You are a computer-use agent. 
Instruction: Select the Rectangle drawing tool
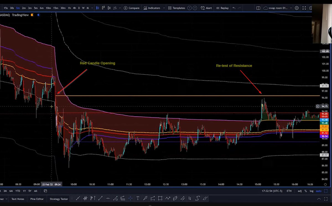pos(160,198)
